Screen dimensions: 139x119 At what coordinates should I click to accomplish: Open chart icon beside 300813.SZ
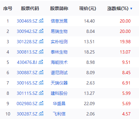pos(41,52)
